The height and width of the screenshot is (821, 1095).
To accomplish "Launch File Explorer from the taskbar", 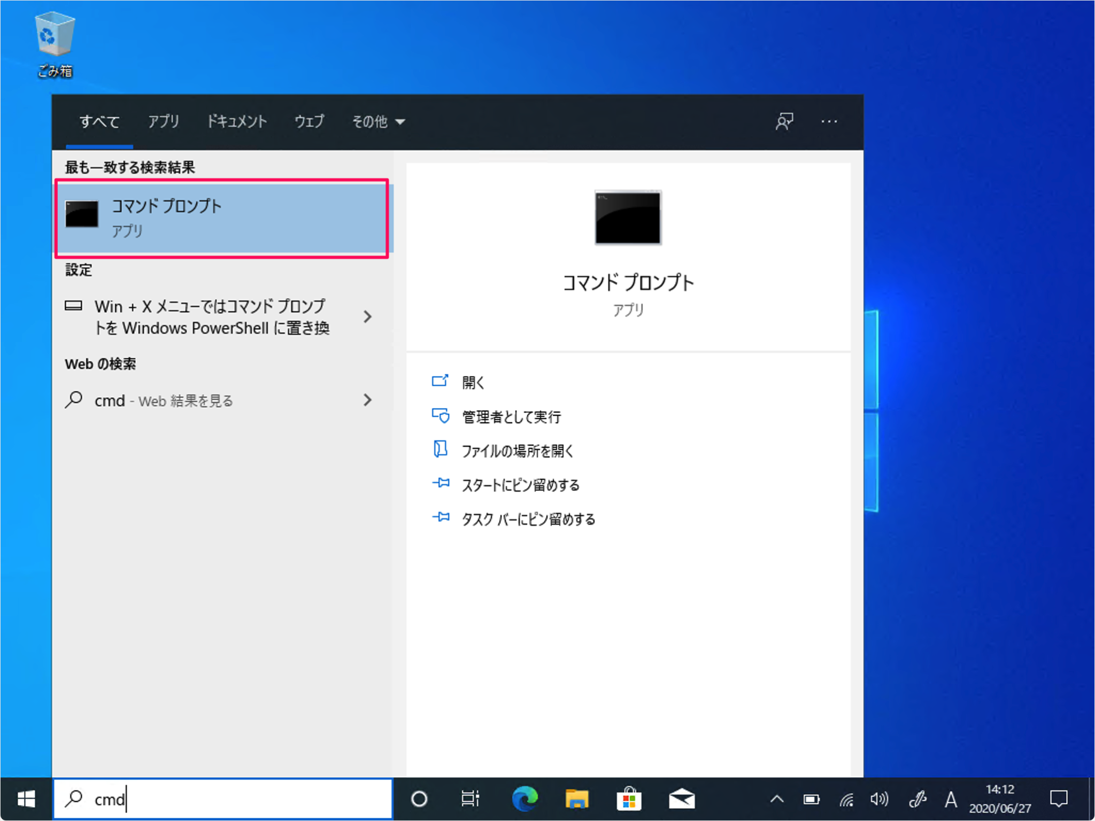I will point(577,799).
